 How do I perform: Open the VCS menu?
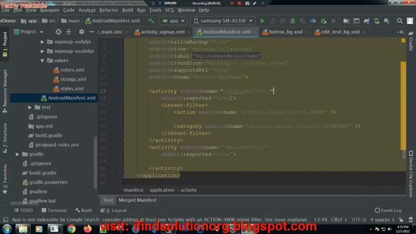tap(169, 10)
